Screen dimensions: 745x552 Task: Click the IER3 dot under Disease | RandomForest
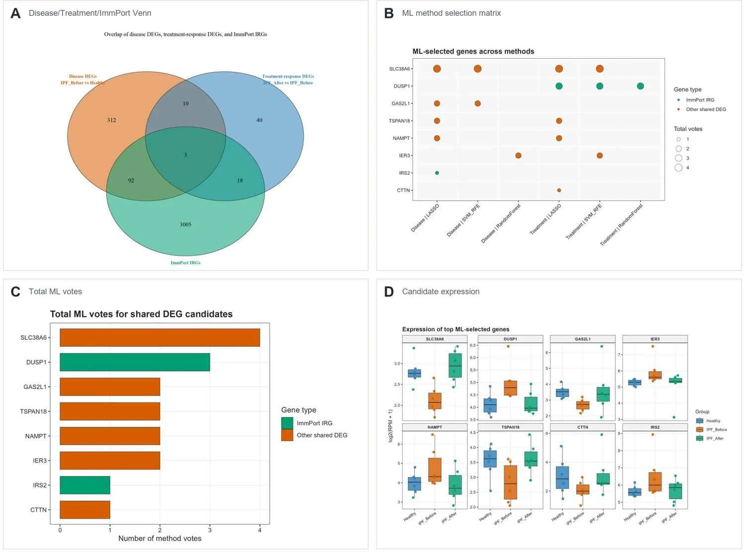click(519, 156)
